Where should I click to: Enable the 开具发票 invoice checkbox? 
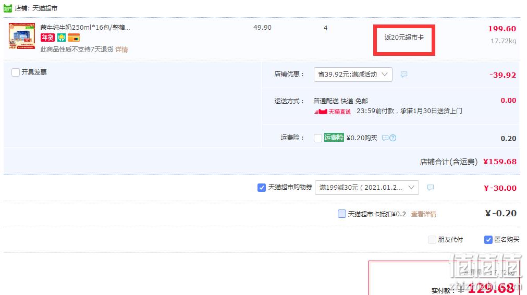16,72
